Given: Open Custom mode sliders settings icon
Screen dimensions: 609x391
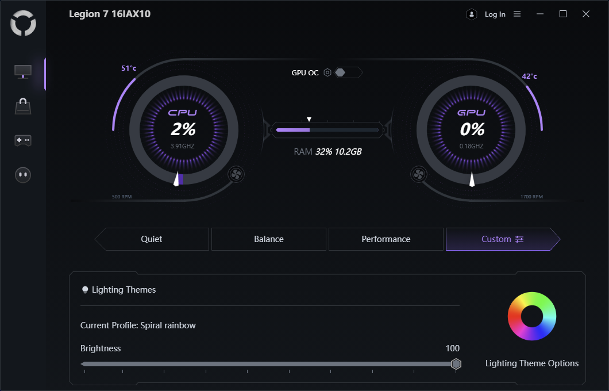Looking at the screenshot, I should pyautogui.click(x=519, y=239).
